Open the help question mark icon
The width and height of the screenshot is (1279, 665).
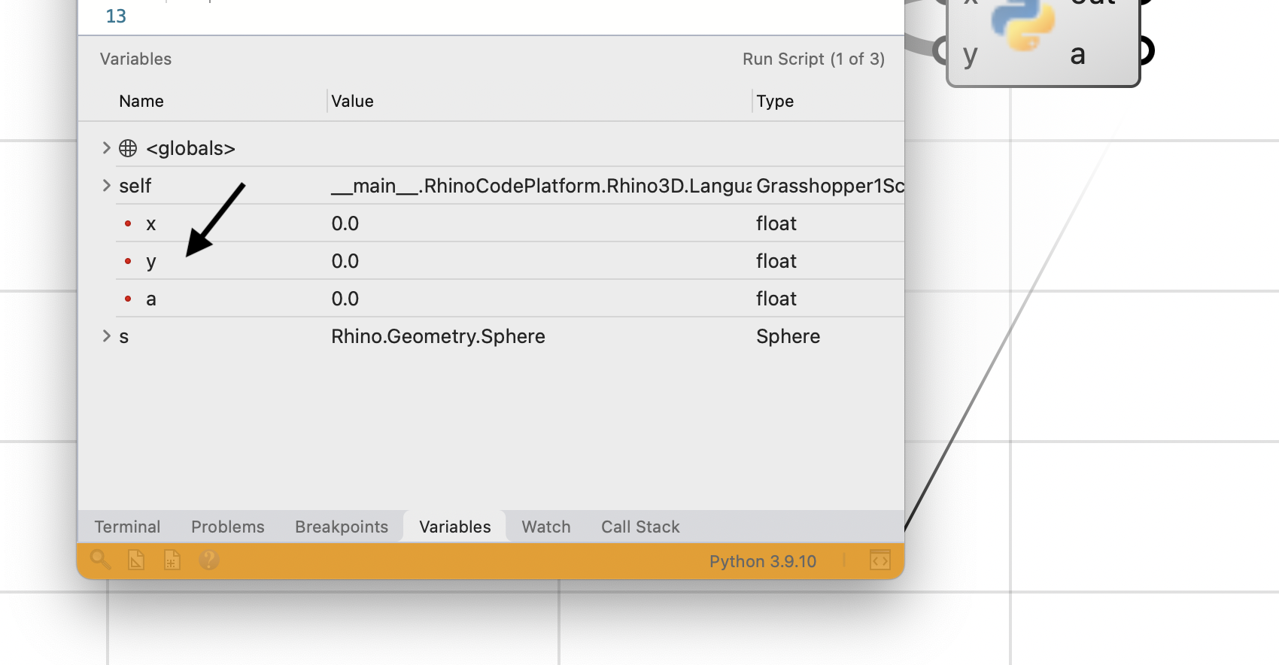click(x=209, y=560)
